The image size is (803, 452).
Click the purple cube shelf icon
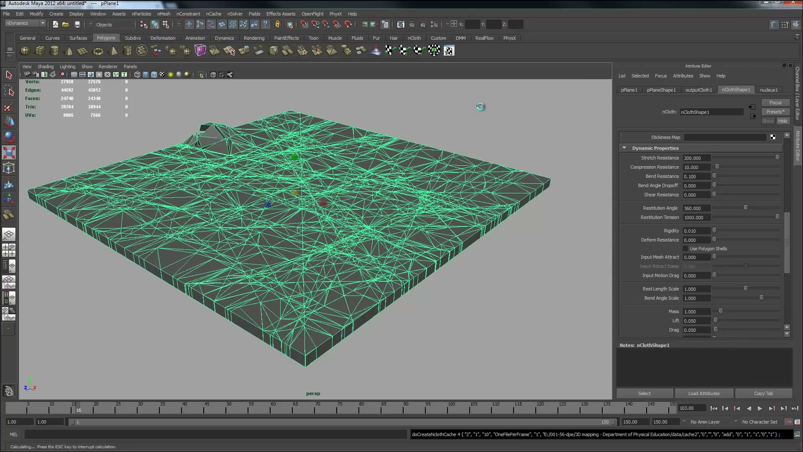pyautogui.click(x=200, y=51)
